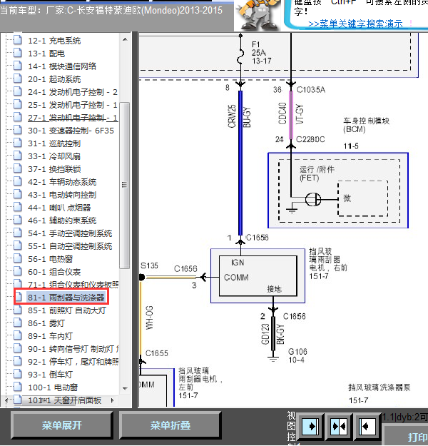Click the 11-5 page reference
This screenshot has width=428, height=446.
[351, 146]
